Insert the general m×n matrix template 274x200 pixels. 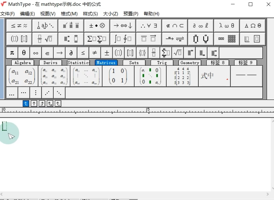[x=86, y=76]
